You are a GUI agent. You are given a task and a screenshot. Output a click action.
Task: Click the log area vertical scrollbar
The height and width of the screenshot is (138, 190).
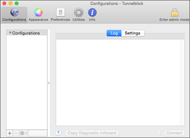click(182, 82)
